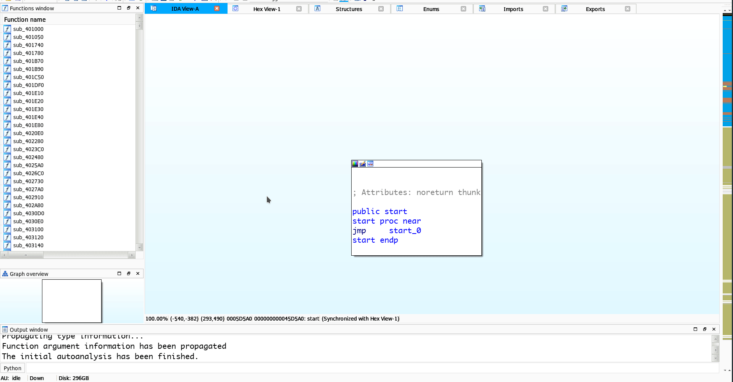Viewport: 733px width, 382px height.
Task: Click the 'jmp start_0' instruction line
Action: pyautogui.click(x=387, y=230)
